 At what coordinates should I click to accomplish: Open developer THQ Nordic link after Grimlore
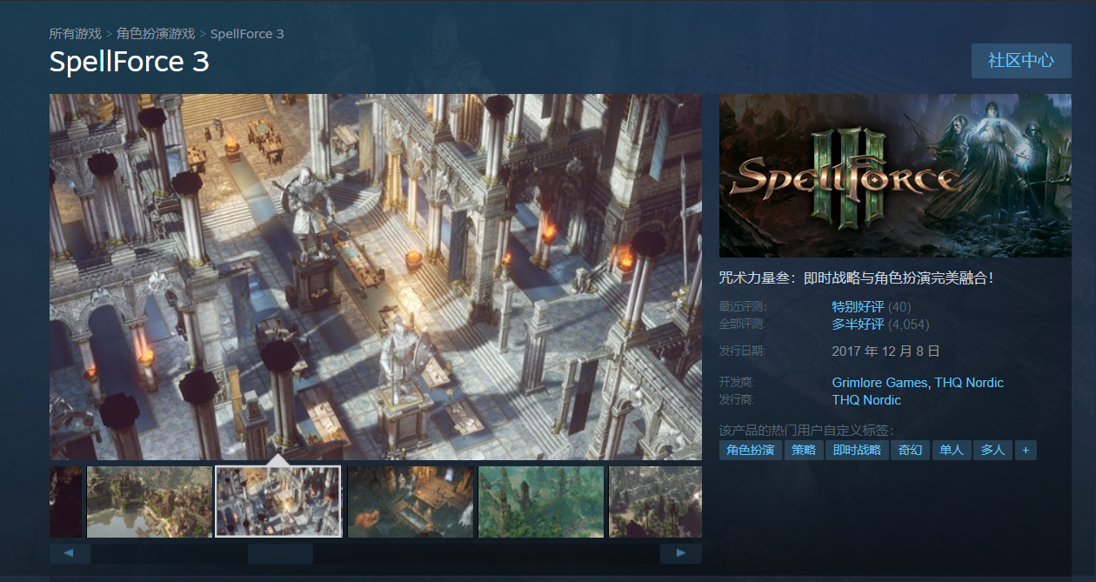coord(969,383)
